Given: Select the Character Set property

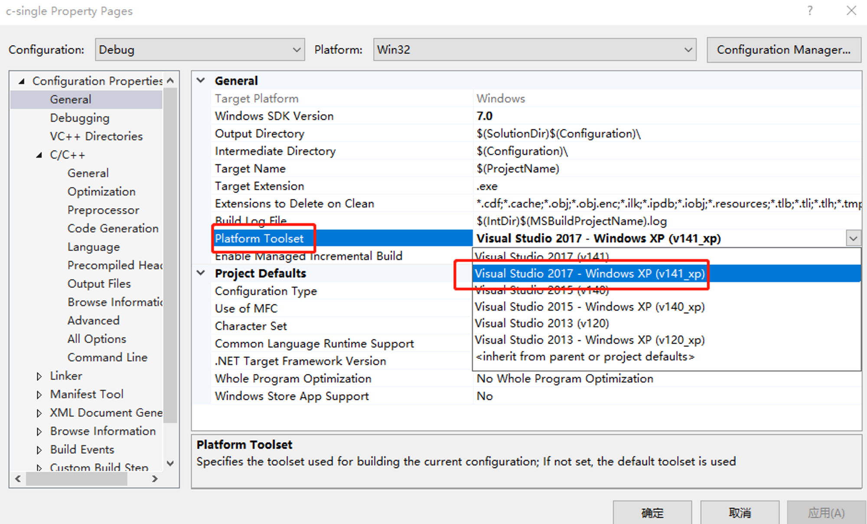Looking at the screenshot, I should tap(342, 326).
